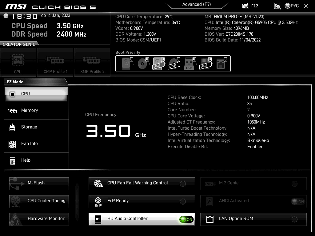
Task: Open the BIOS search magnifier icon
Action: coord(277,6)
